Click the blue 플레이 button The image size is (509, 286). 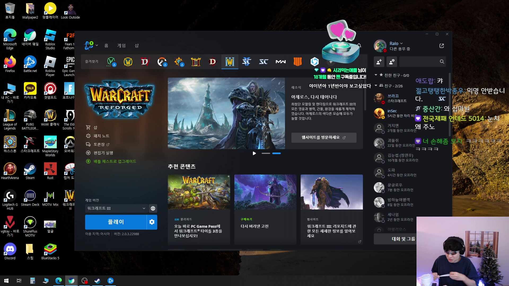coord(116,222)
